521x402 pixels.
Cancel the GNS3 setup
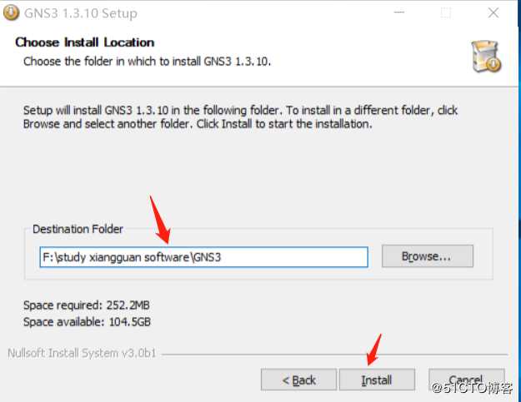pyautogui.click(x=466, y=380)
